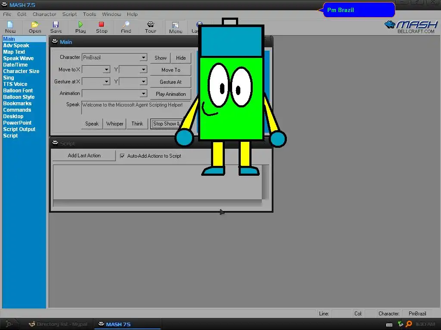This screenshot has height=330, width=441.
Task: Halt playback with the Stop icon
Action: 102,27
